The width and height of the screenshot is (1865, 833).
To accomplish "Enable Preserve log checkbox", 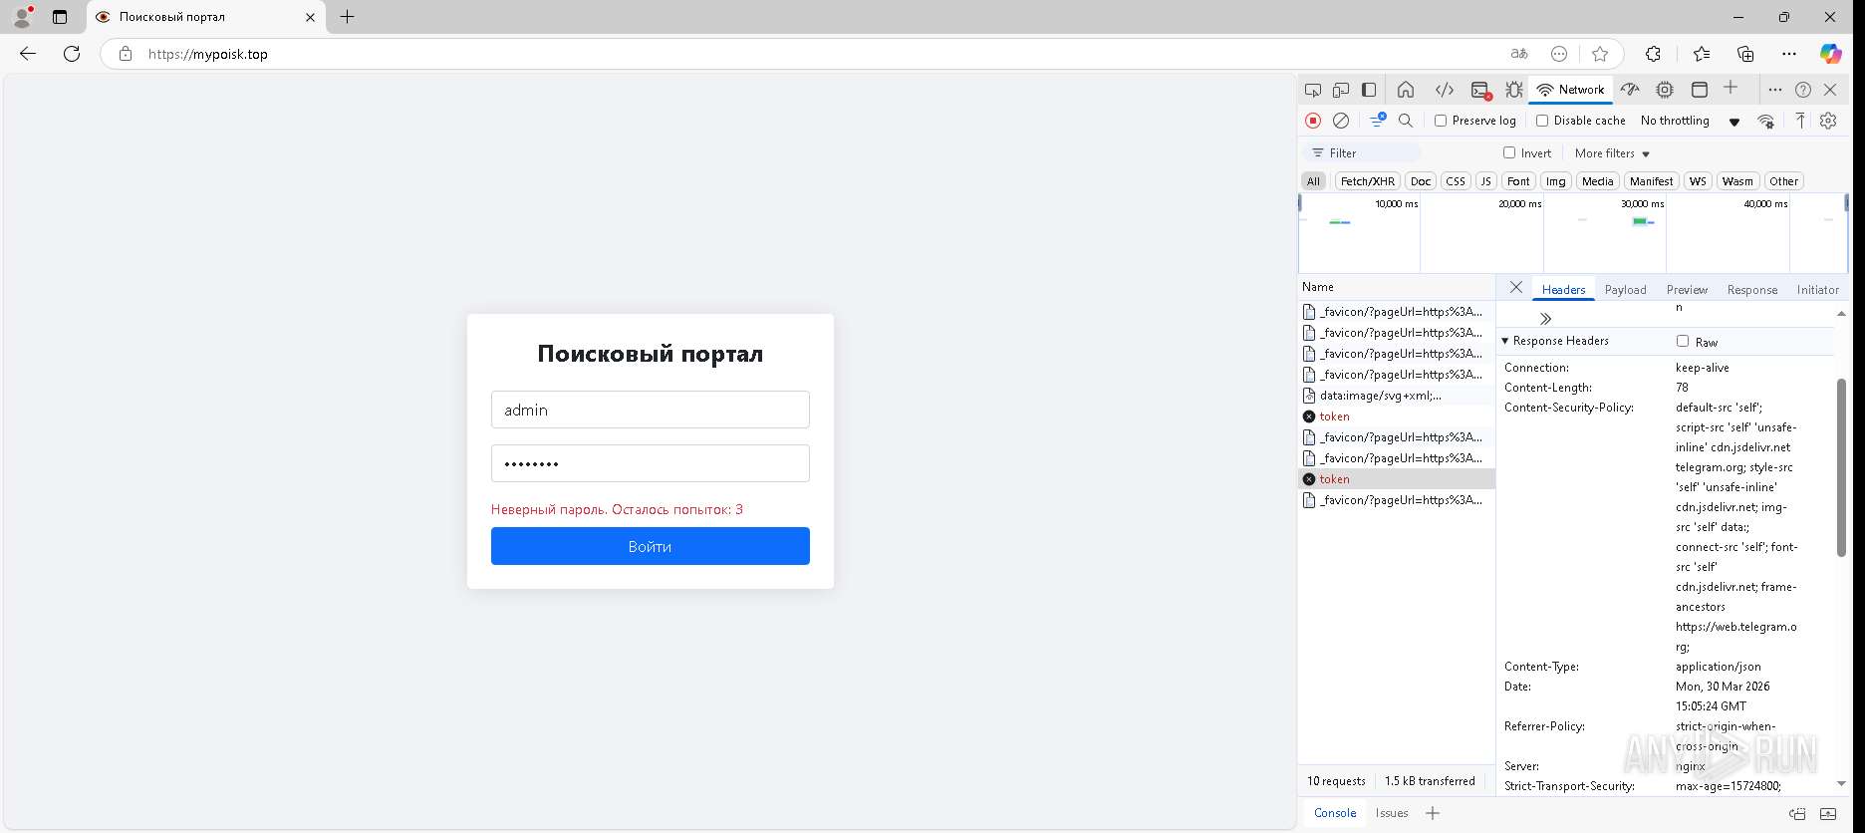I will (1441, 121).
